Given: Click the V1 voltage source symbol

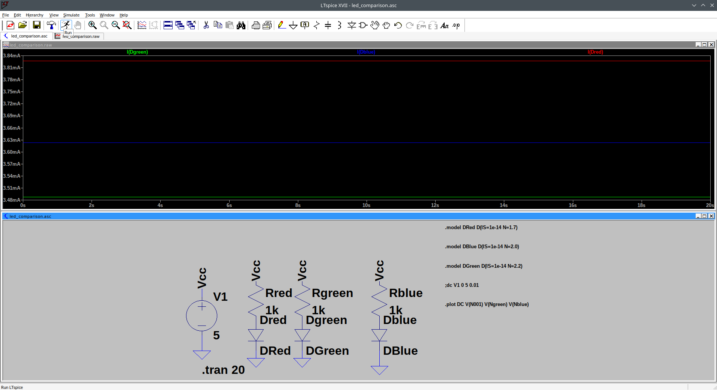Looking at the screenshot, I should [x=201, y=316].
